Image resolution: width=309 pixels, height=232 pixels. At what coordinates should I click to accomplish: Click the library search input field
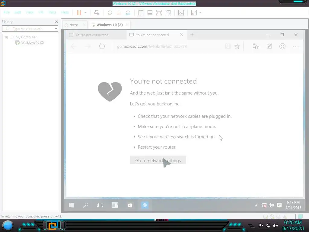coord(30,29)
